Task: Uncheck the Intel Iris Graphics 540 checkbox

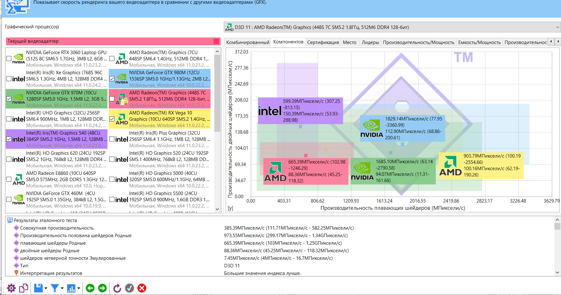Action: pyautogui.click(x=9, y=139)
